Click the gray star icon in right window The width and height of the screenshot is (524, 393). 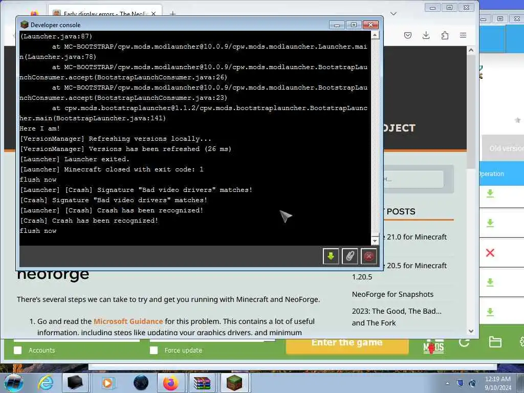517,120
